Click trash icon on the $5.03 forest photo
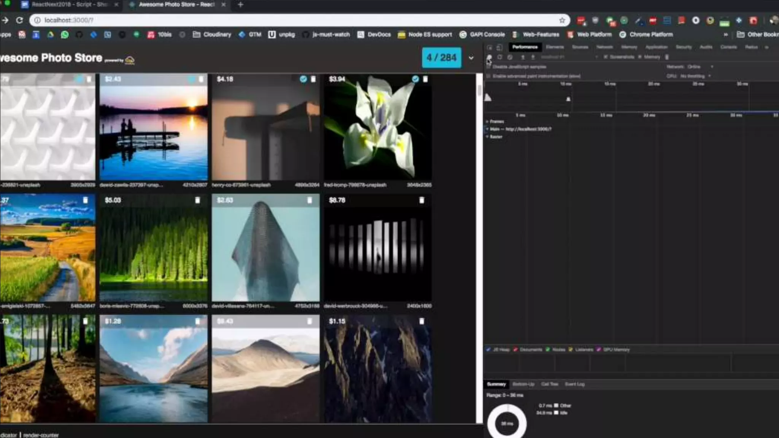This screenshot has height=438, width=779. pyautogui.click(x=197, y=200)
